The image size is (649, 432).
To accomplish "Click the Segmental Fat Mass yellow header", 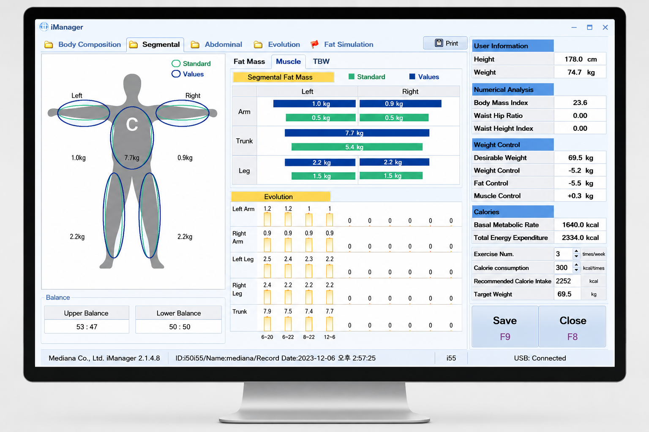I will tap(283, 77).
